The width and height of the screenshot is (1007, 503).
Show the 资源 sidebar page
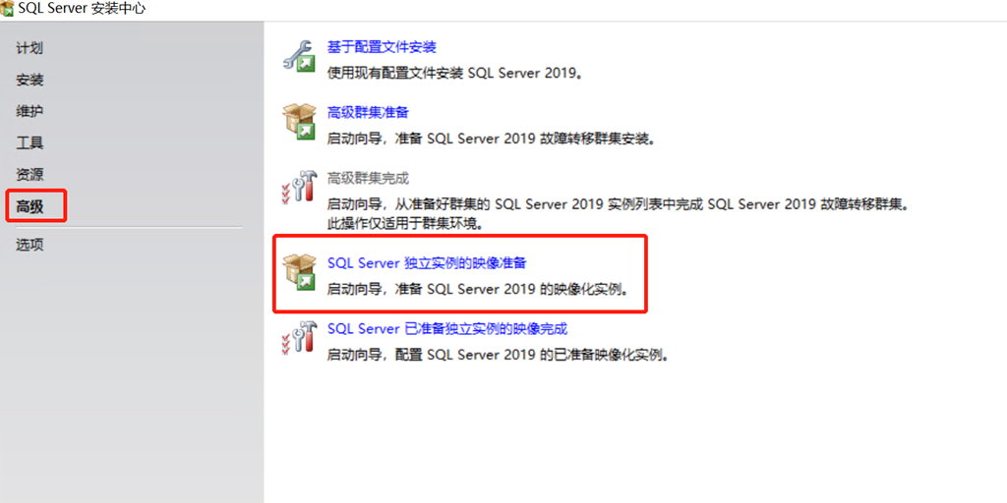pyautogui.click(x=30, y=175)
